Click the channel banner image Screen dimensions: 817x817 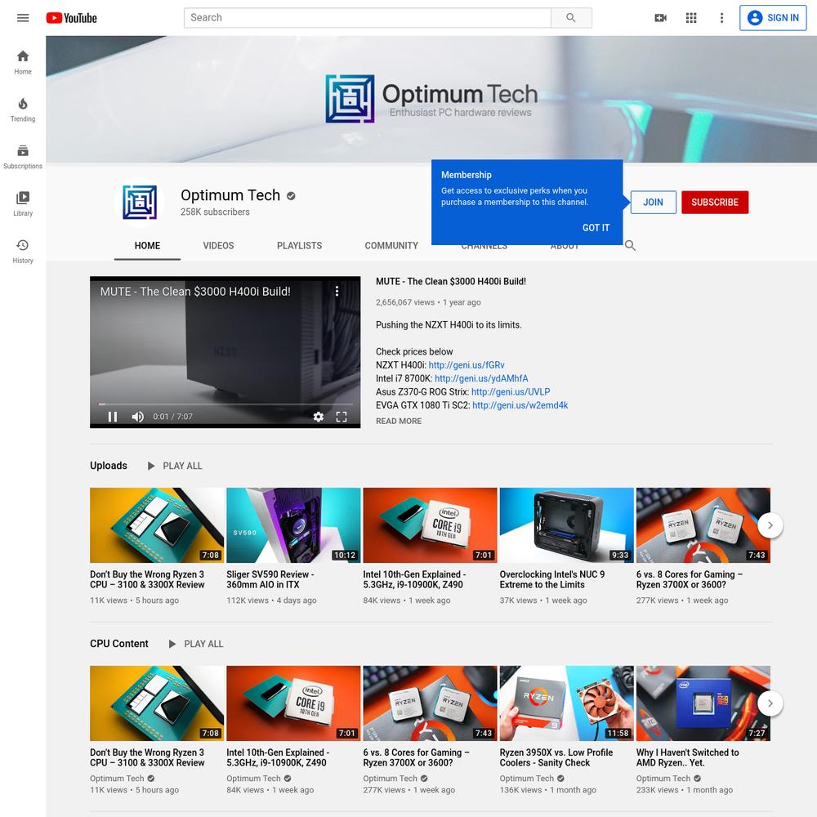point(431,99)
